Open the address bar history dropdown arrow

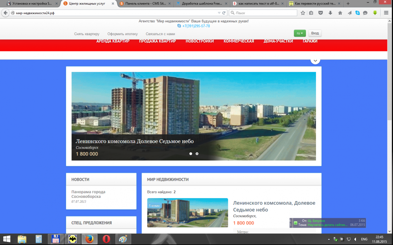coord(219,13)
